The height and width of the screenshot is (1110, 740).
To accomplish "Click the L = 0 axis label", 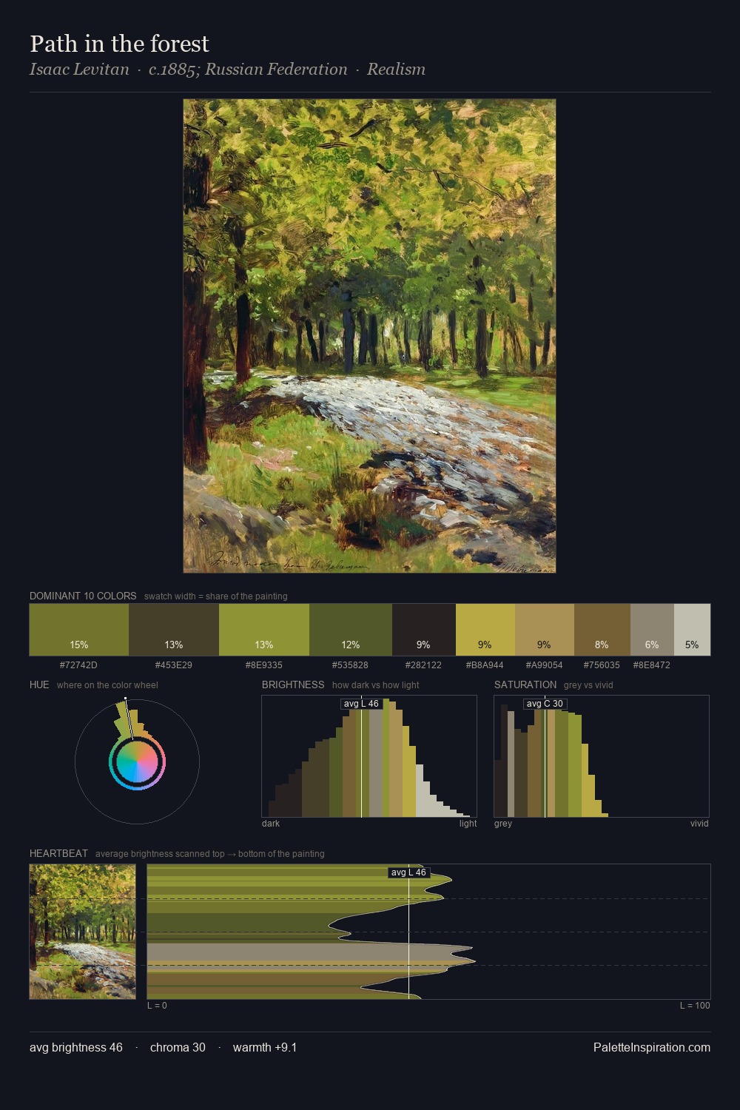I will pos(157,1006).
